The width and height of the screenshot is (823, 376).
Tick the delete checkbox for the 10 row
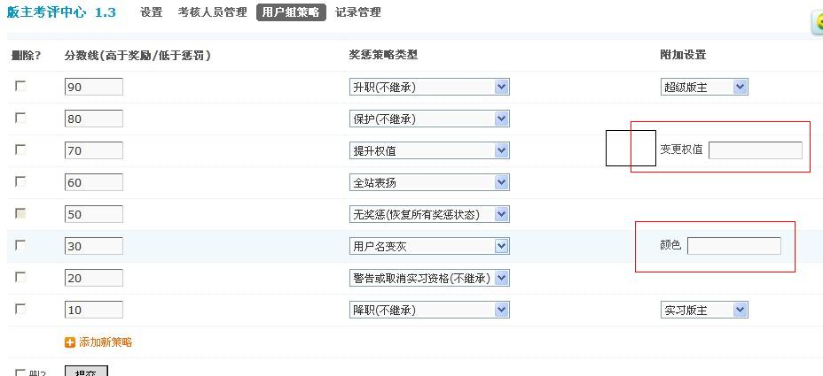click(x=20, y=309)
